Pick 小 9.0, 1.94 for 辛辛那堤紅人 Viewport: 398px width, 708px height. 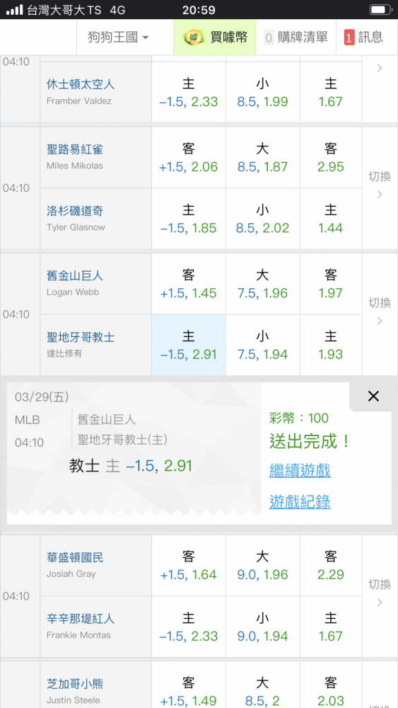262,627
